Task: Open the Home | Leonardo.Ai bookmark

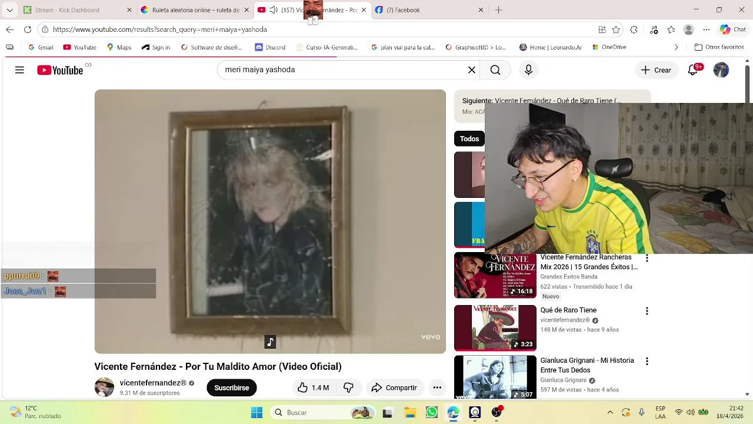Action: point(551,47)
